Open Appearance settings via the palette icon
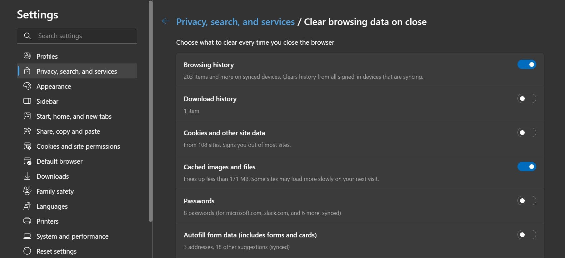Screen dimensions: 565x258 tap(27, 86)
